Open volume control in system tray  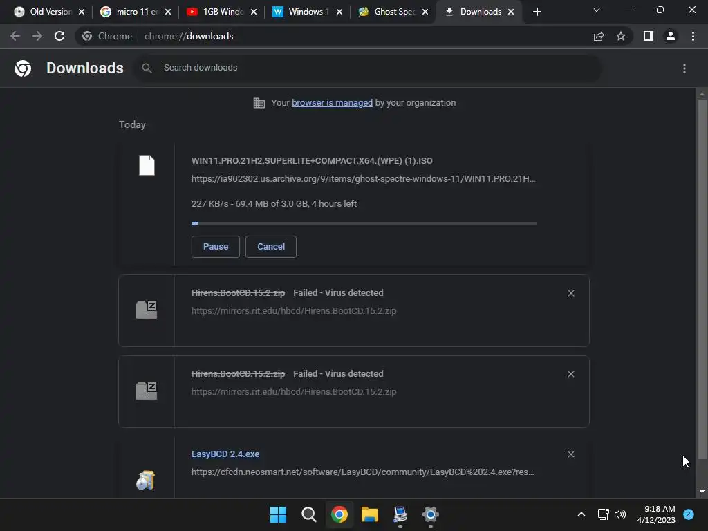tap(620, 514)
